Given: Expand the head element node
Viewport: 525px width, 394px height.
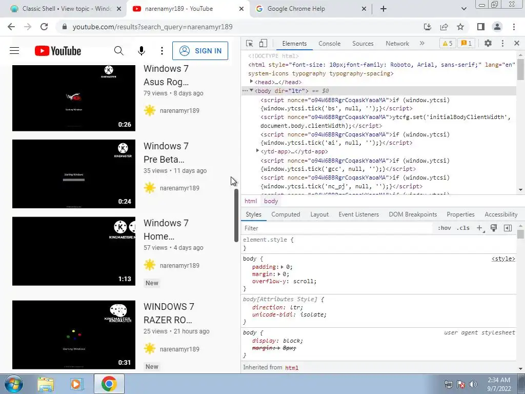Looking at the screenshot, I should pos(251,82).
